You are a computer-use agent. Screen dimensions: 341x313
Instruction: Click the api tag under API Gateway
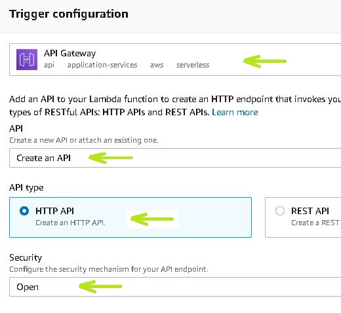point(49,65)
